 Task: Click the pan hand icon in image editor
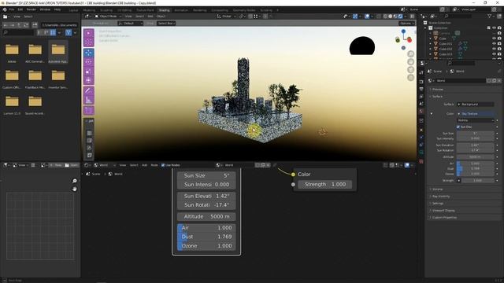(x=75, y=189)
